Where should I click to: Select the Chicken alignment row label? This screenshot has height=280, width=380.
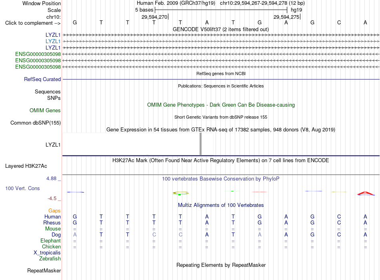(x=51, y=246)
